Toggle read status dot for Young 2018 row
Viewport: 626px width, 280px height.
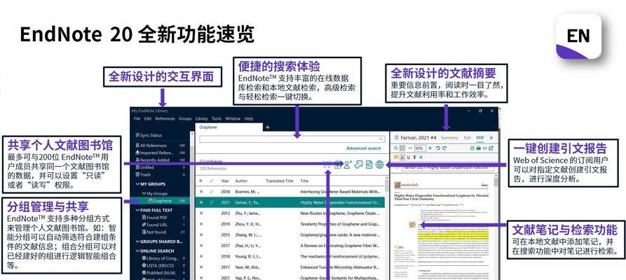click(x=201, y=256)
